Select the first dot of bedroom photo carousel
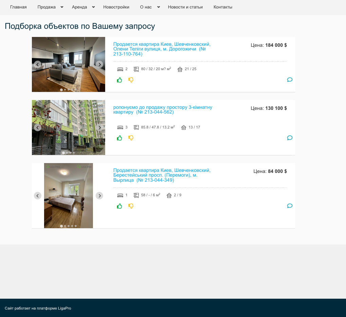Image resolution: width=346 pixels, height=317 pixels. tap(61, 226)
